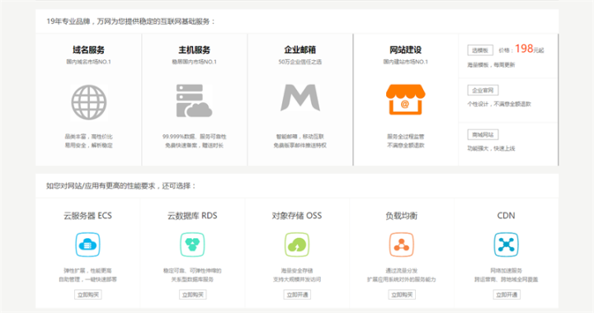Click the text 个性设计，不满意全额退款
Viewport: 594px width, 313px height.
pos(499,104)
